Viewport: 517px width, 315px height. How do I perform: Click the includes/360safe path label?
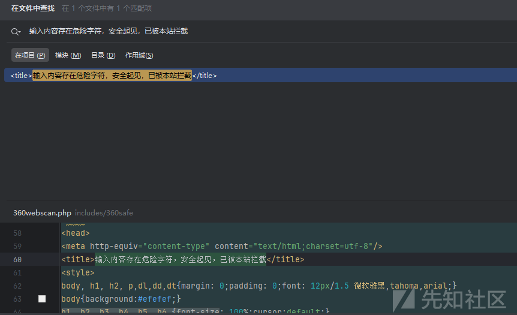pos(104,213)
